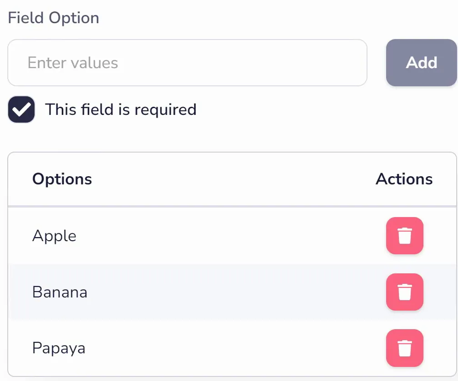Image resolution: width=458 pixels, height=381 pixels.
Task: Click the placeholder text "Enter values"
Action: click(73, 63)
